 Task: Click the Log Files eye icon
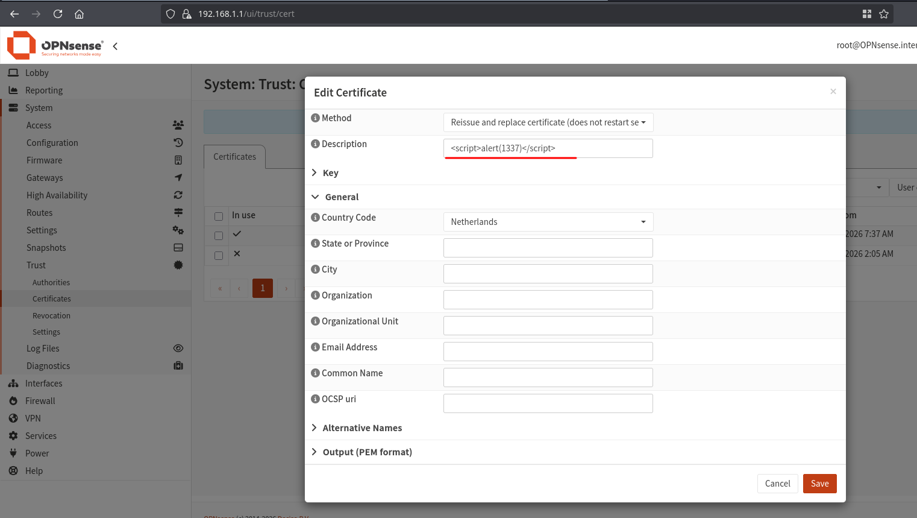[178, 348]
